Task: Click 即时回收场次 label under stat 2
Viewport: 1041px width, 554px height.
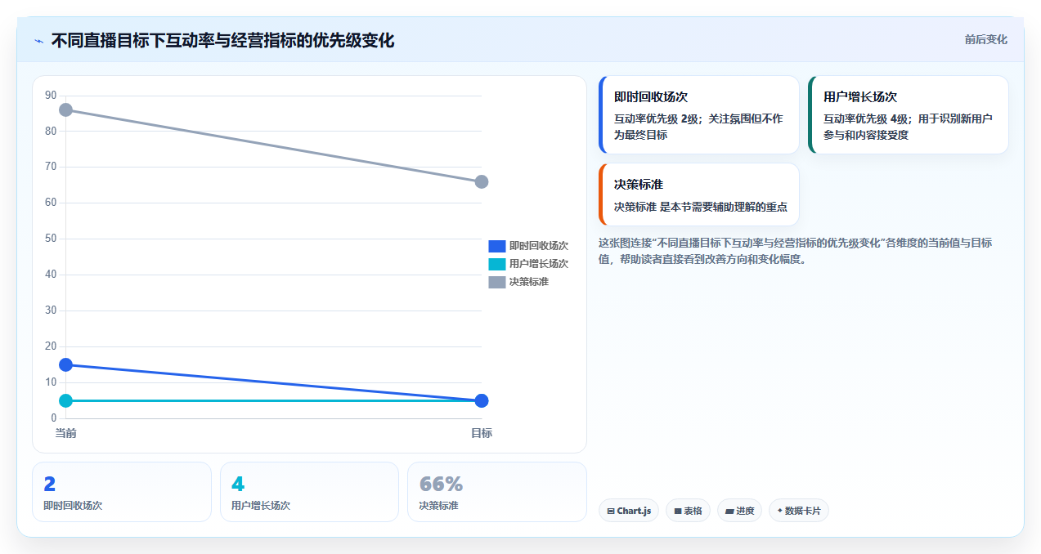Action: (x=73, y=506)
